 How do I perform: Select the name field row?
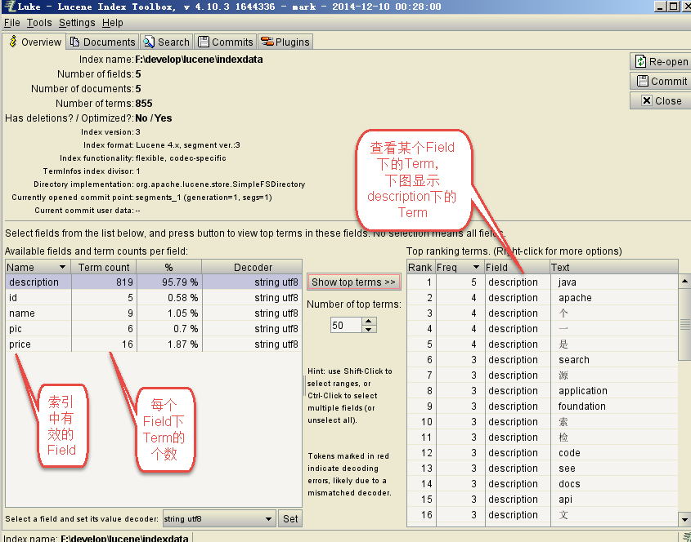coord(154,313)
